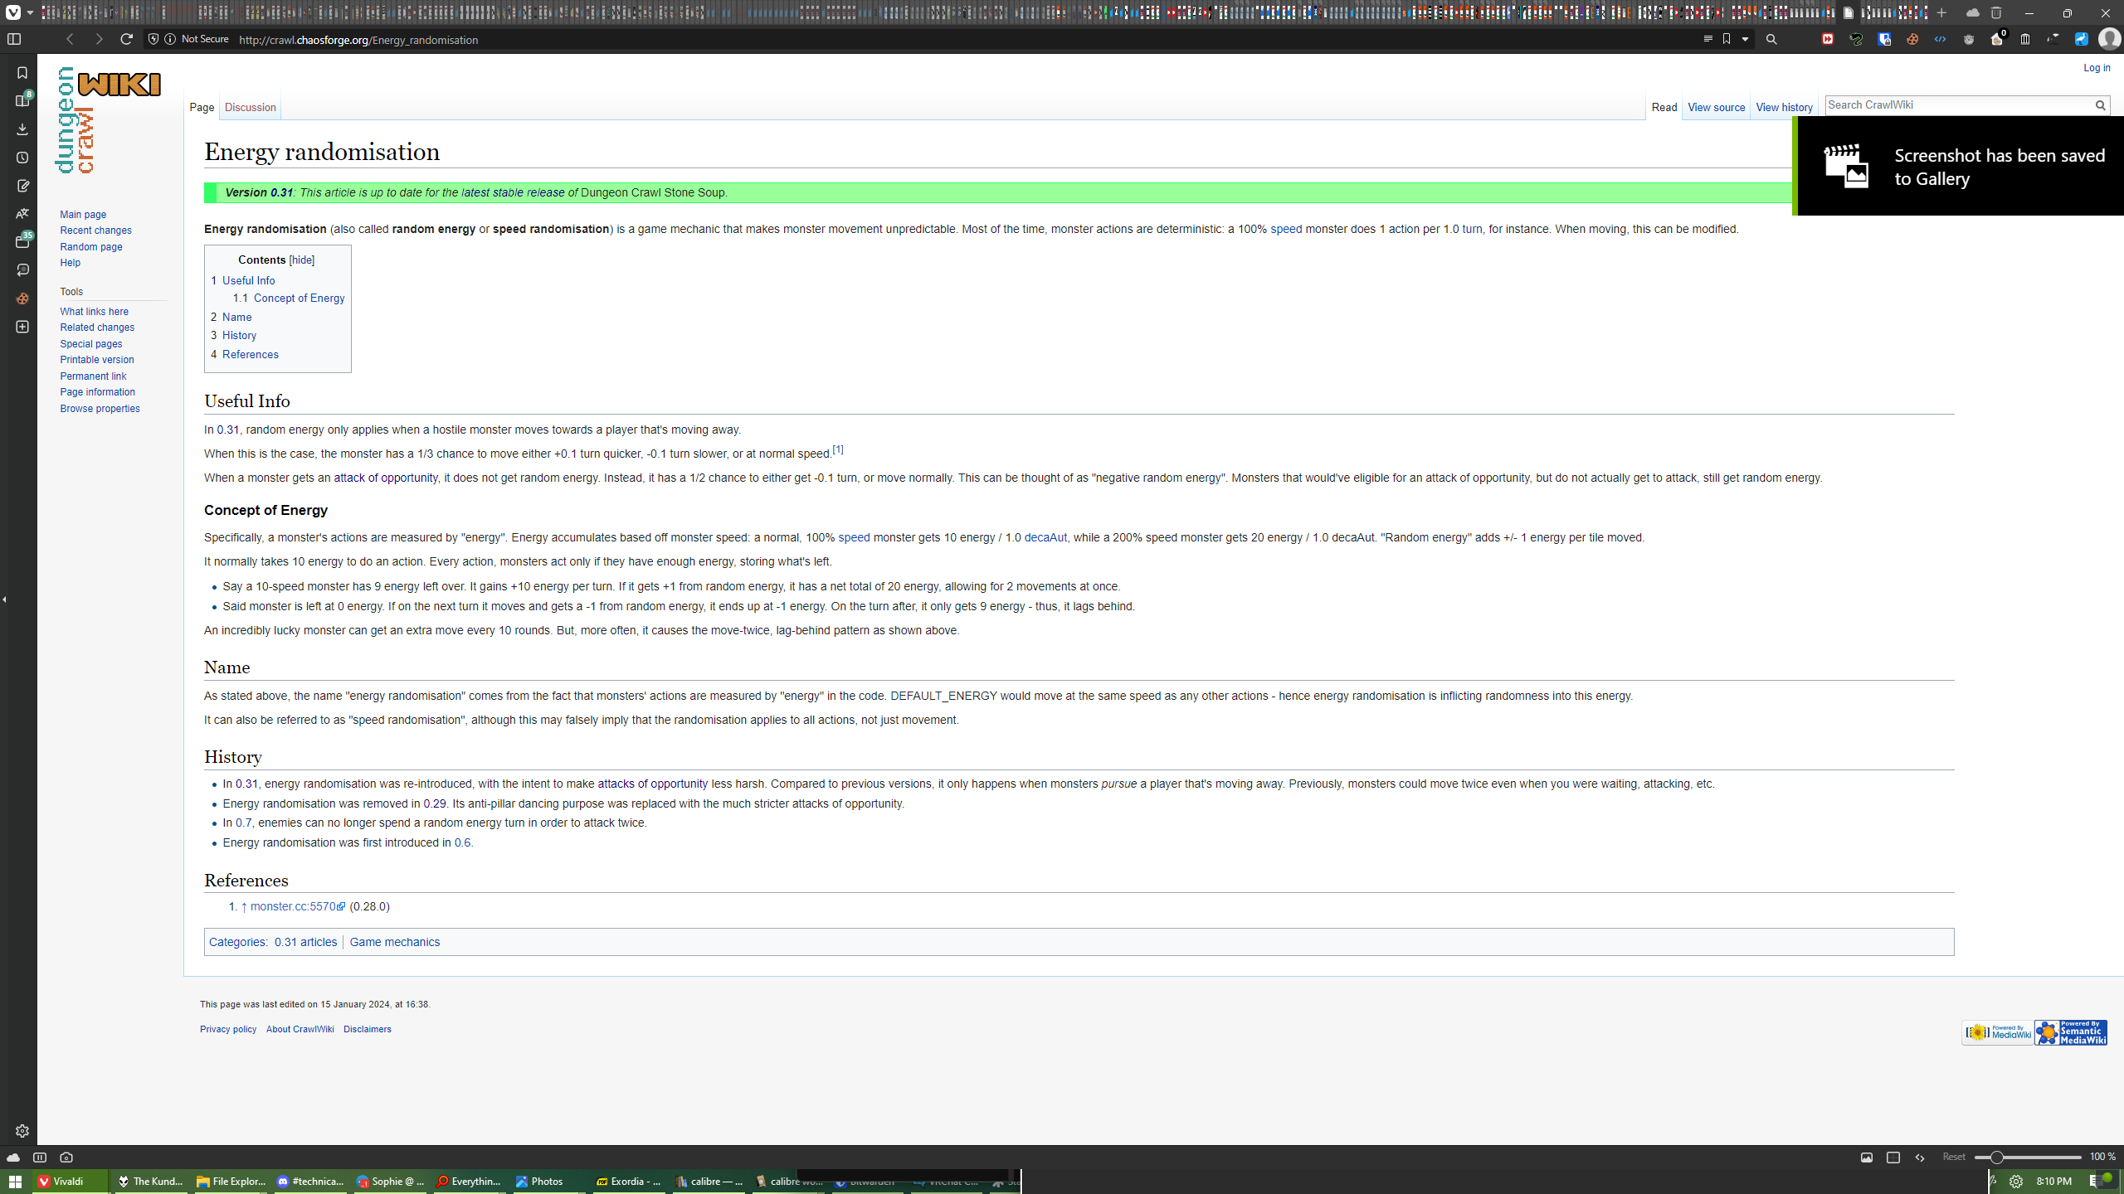Open the Bookmarks panel in Vivaldi sidebar
This screenshot has width=2124, height=1194.
(22, 73)
